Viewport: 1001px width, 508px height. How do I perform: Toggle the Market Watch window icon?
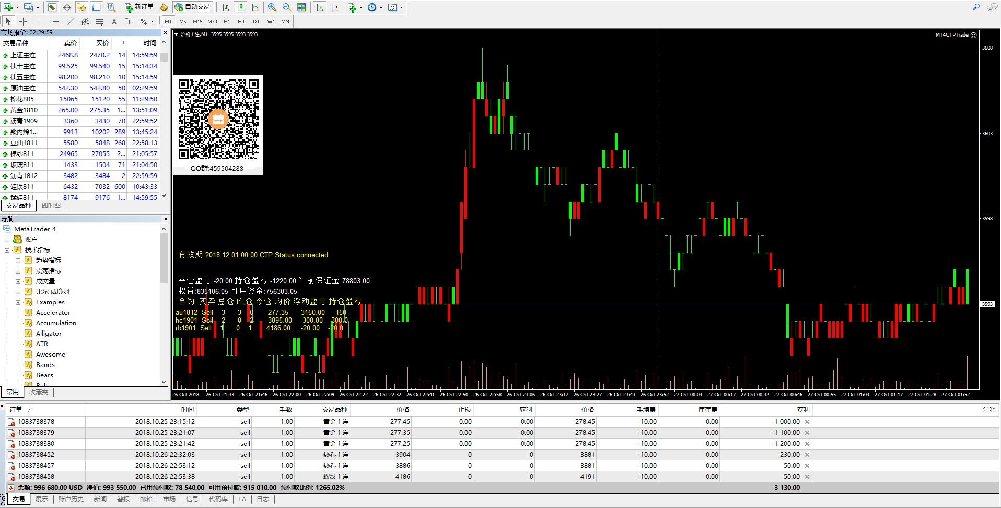[52, 7]
